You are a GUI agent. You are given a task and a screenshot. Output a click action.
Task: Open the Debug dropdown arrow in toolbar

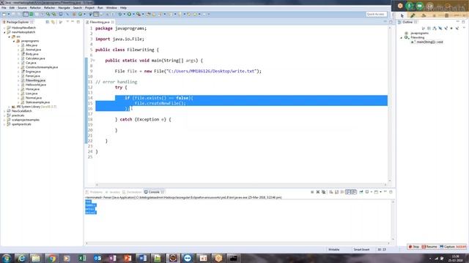(124, 15)
